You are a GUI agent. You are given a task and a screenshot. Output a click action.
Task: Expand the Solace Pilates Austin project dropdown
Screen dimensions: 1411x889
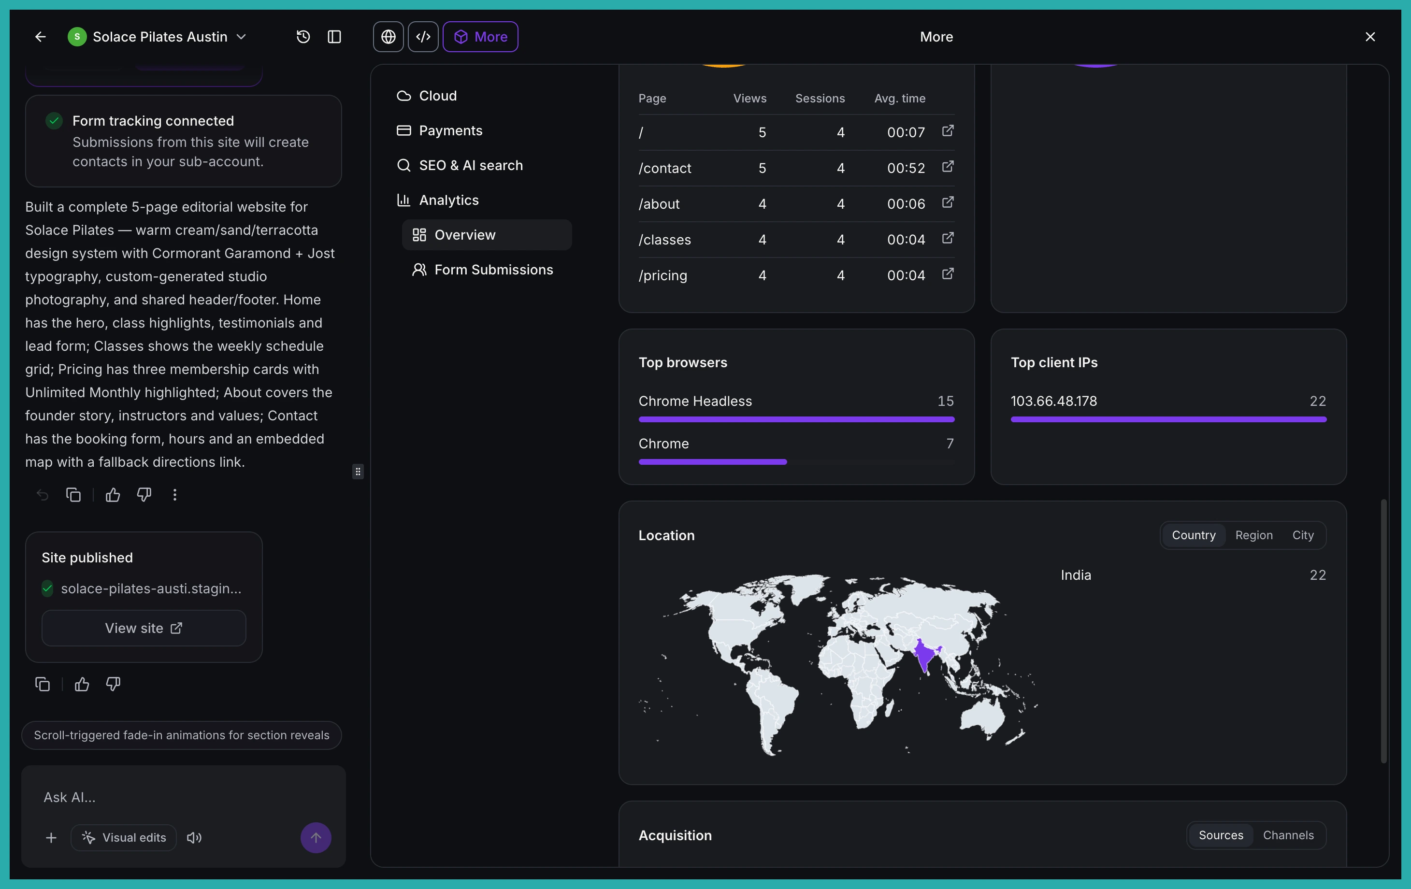click(x=157, y=37)
